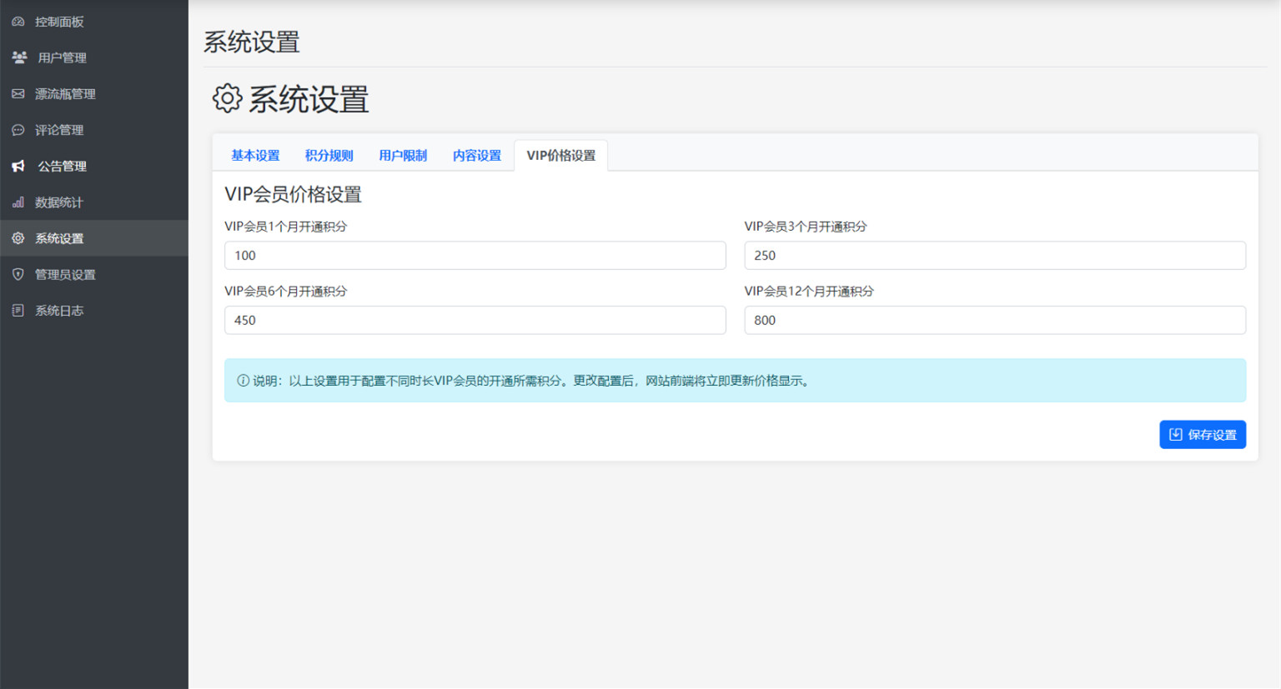Viewport: 1281px width, 689px height.
Task: Open 控制面板 from the sidebar menu
Action: coord(59,22)
